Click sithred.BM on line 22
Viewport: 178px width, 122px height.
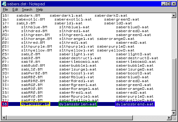coord(33,43)
